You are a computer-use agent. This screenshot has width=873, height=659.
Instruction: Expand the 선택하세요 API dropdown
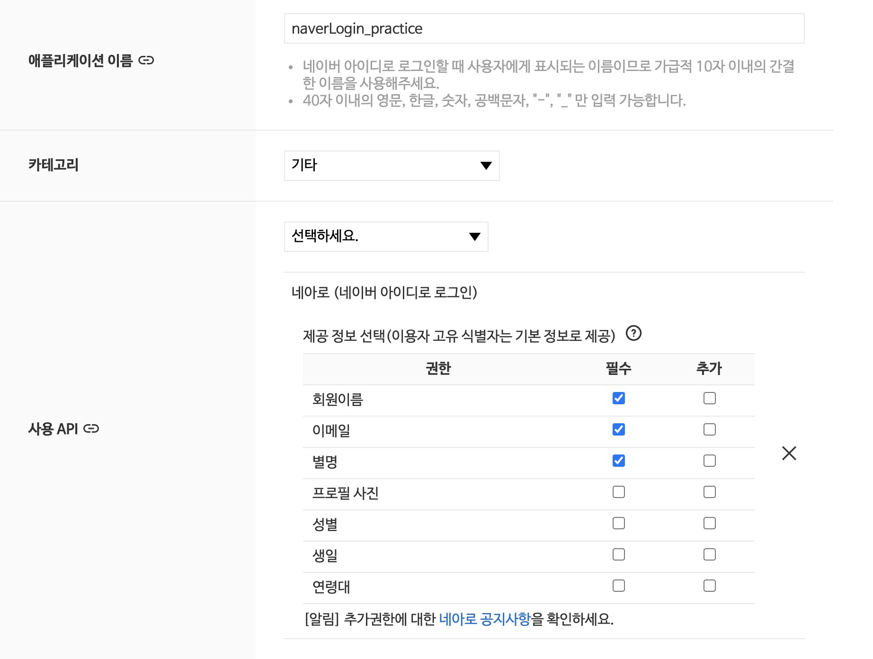pos(386,237)
